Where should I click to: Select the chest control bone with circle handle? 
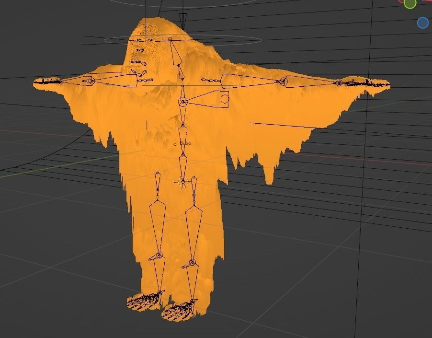pos(206,100)
